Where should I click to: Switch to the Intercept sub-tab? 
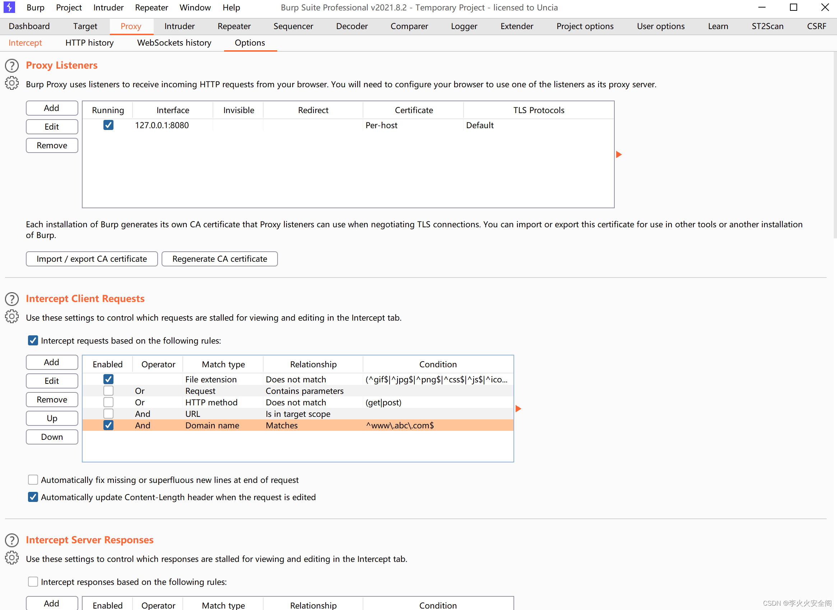click(25, 43)
